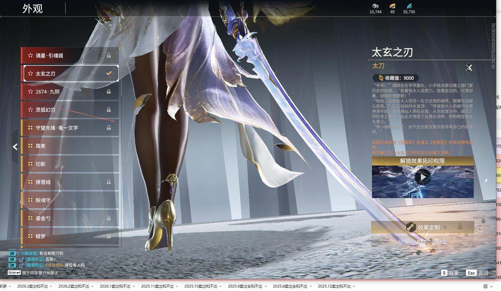Select the 霜素 weapon skin
Viewport: 501px width, 291px height.
pos(70,146)
